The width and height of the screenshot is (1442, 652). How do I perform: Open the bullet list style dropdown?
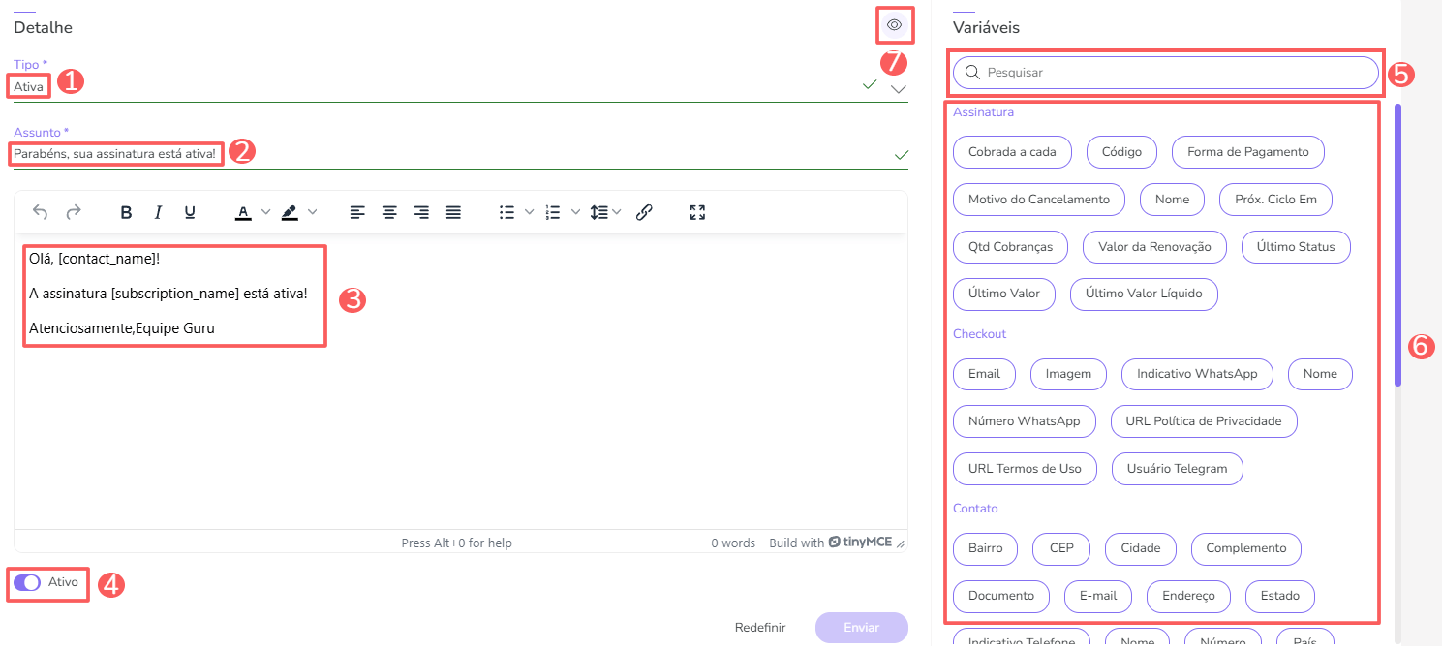pos(529,212)
